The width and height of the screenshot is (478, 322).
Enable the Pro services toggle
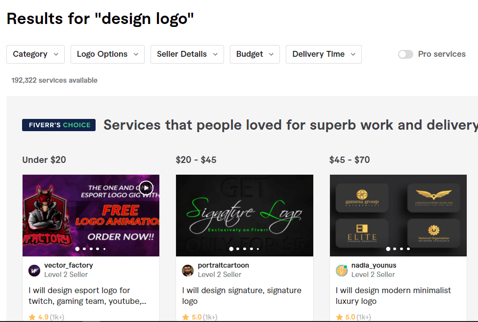pos(405,54)
